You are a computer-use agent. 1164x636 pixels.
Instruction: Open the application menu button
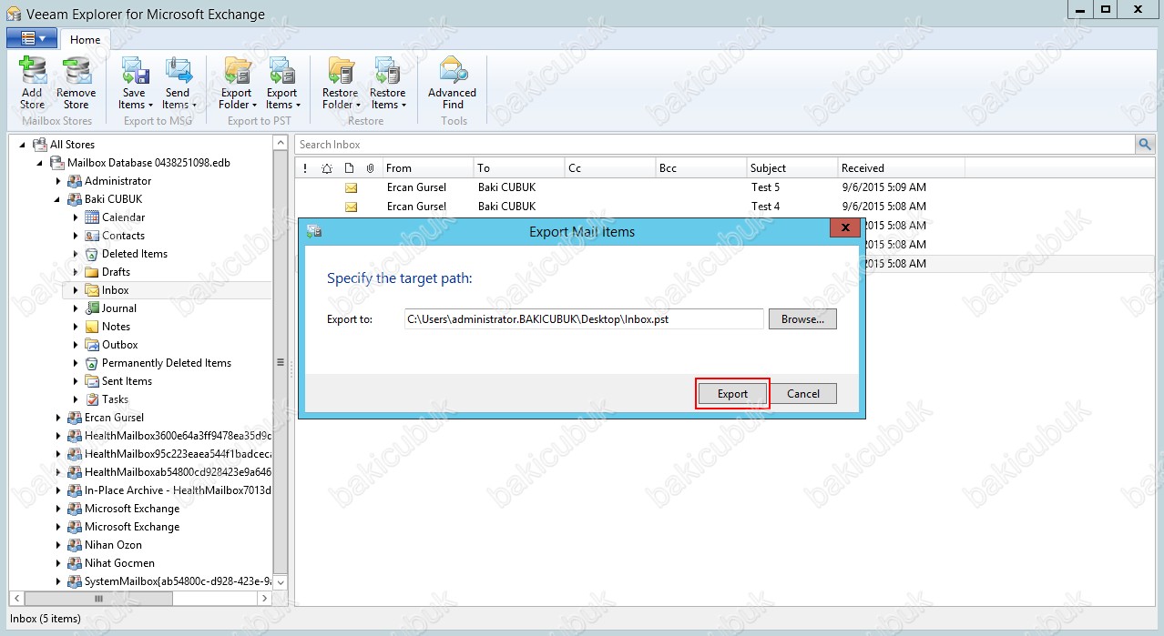click(x=32, y=38)
